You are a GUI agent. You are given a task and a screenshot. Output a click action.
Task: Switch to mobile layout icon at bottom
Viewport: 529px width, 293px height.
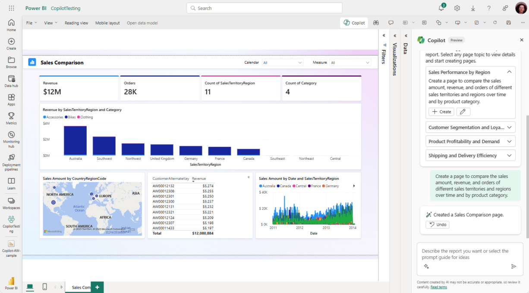click(x=44, y=287)
